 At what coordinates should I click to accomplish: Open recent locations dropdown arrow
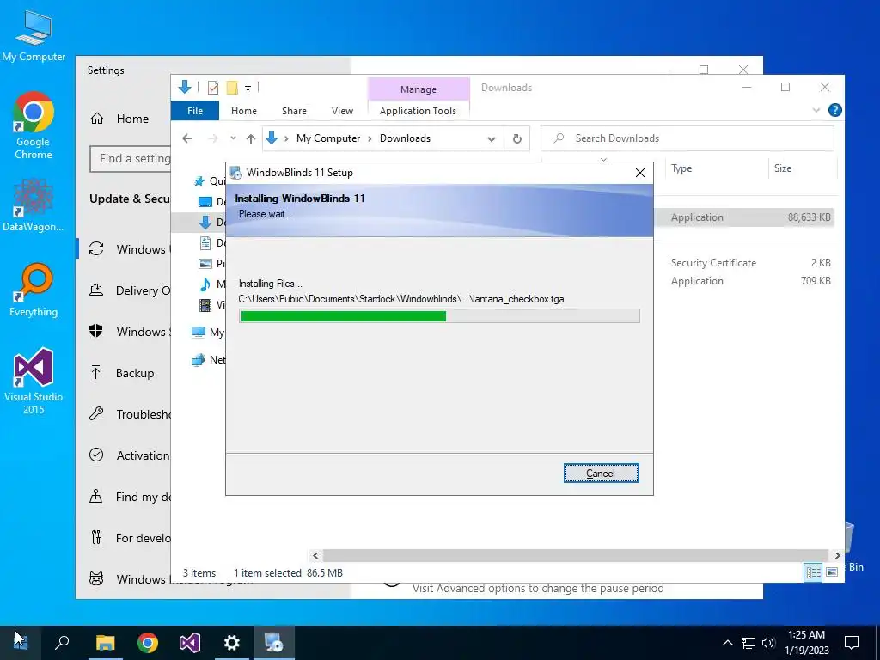(233, 138)
